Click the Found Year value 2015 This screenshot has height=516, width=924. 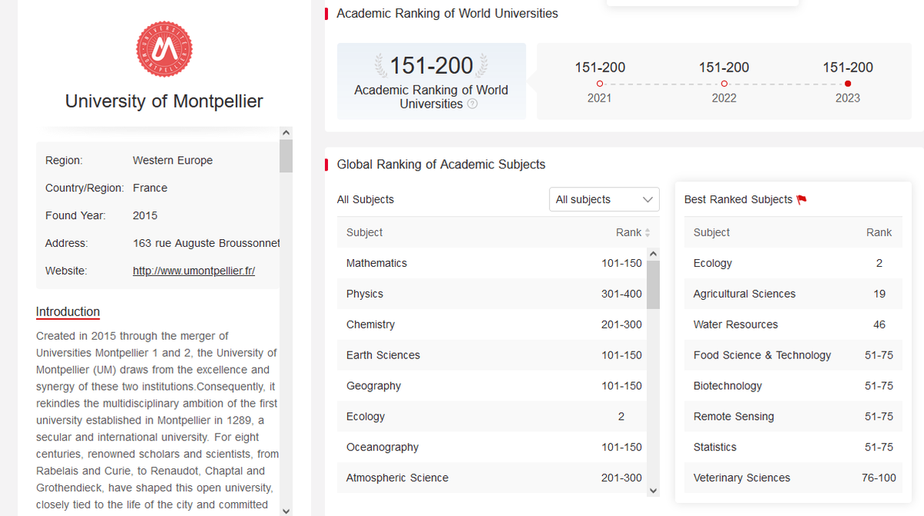146,215
